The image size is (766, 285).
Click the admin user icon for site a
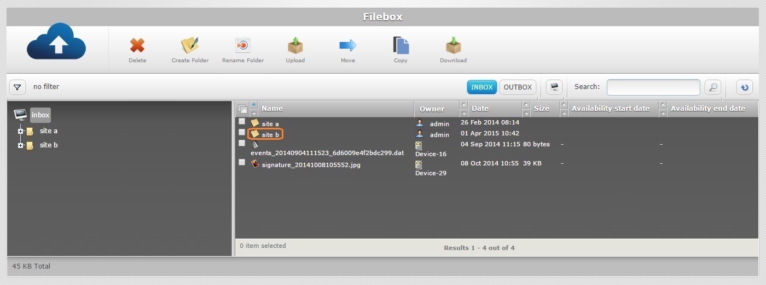point(420,123)
